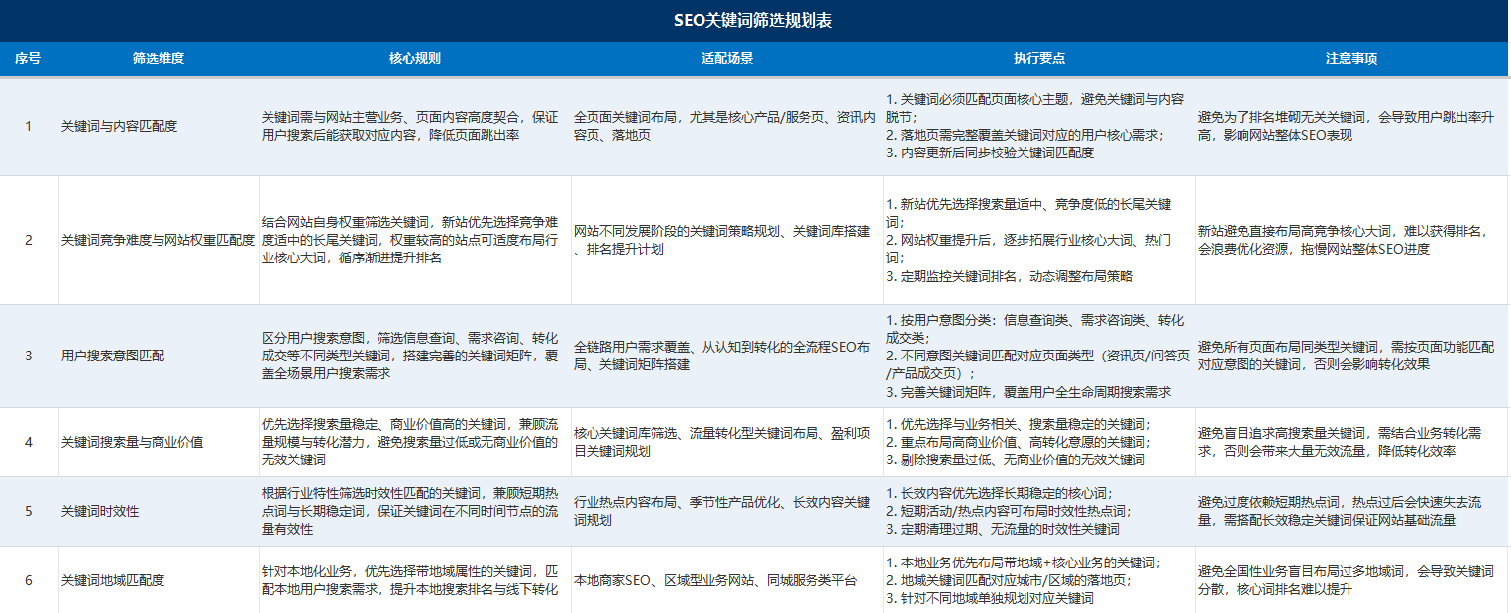Select the 用户搜索意图匹配 cell
The image size is (1511, 613).
(x=159, y=356)
